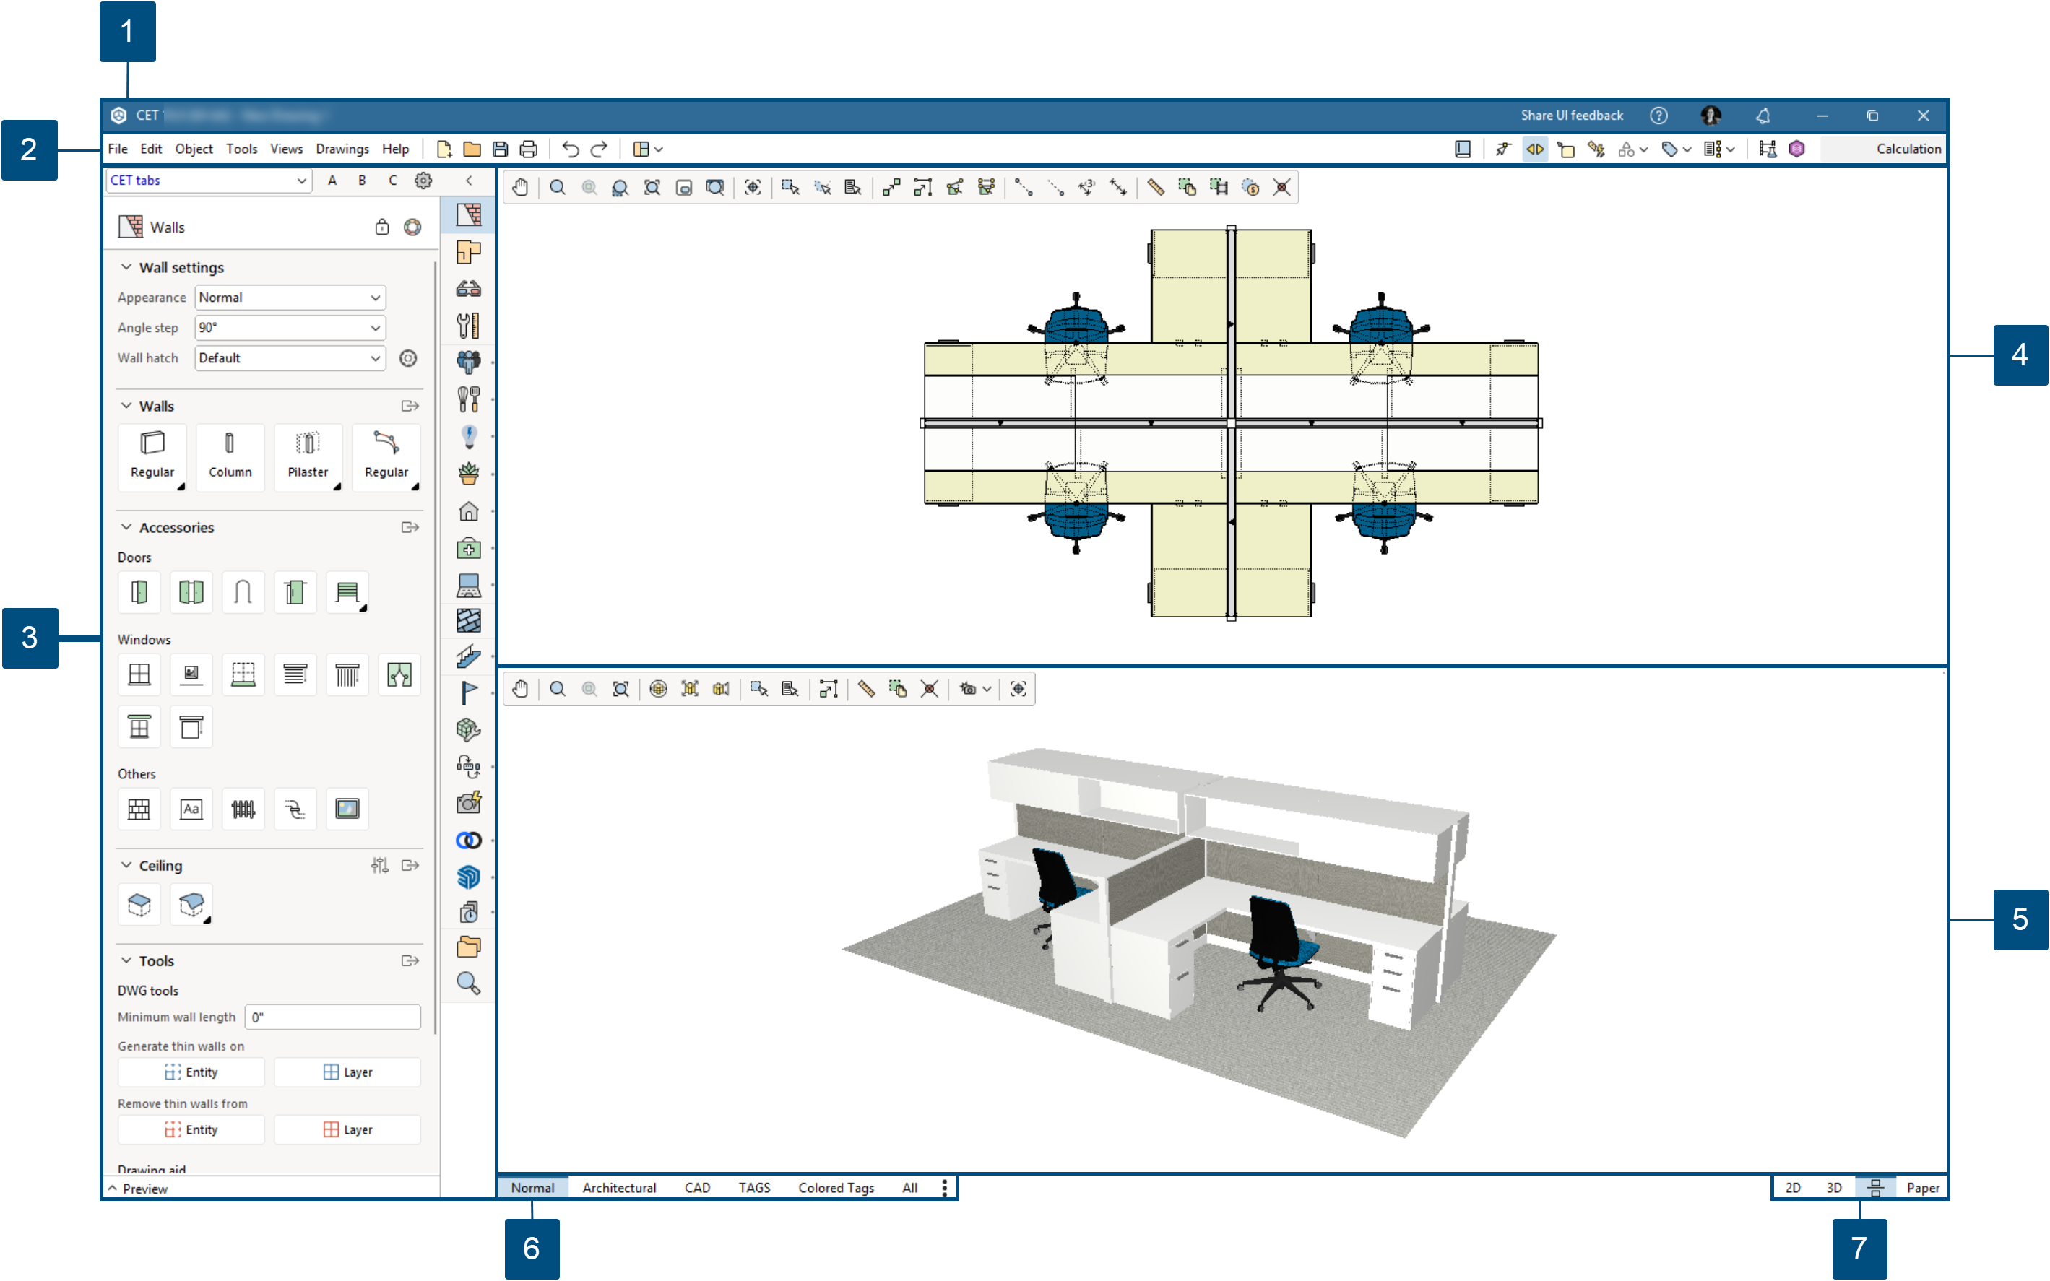Open the stairs tool

coord(469,657)
